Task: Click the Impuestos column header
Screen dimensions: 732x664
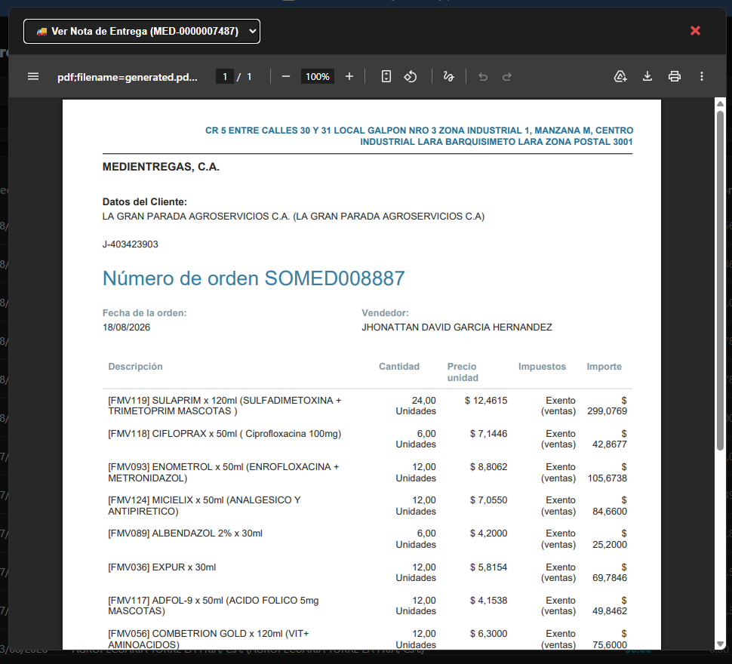Action: [x=542, y=367]
